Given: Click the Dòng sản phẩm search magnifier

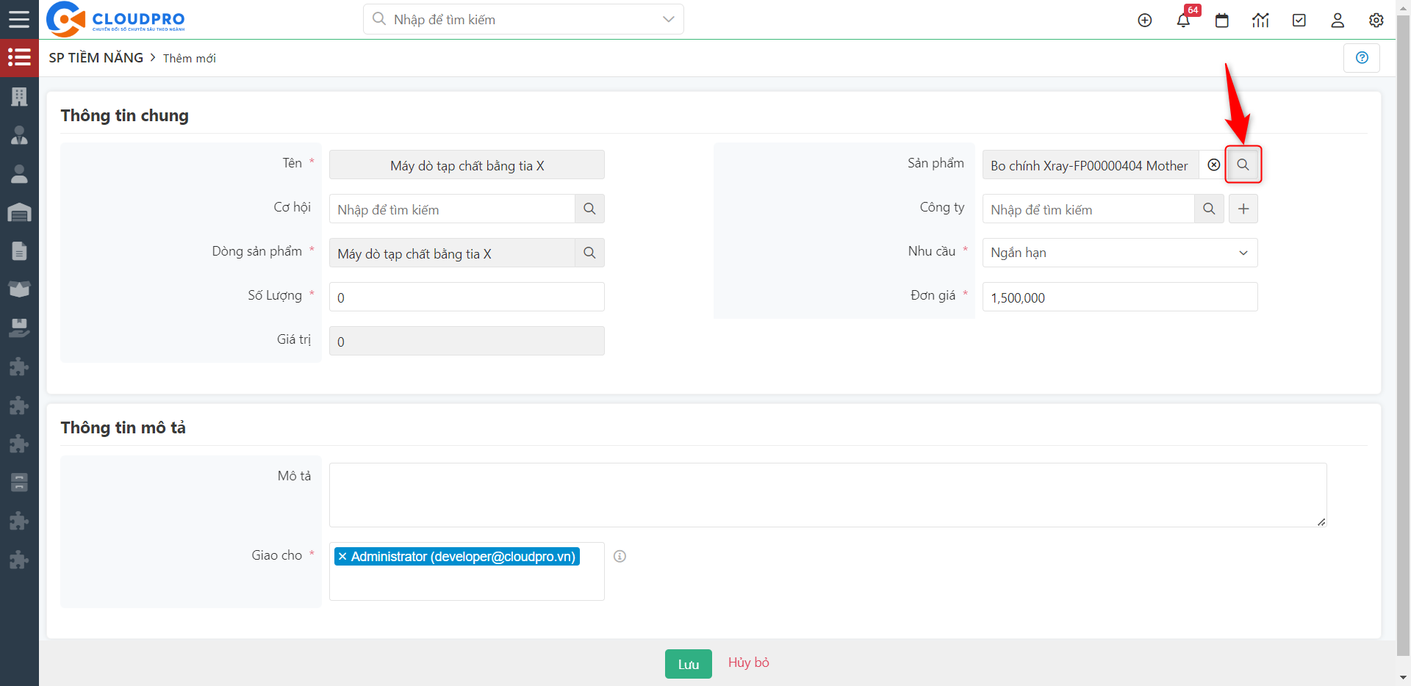Looking at the screenshot, I should pos(589,253).
